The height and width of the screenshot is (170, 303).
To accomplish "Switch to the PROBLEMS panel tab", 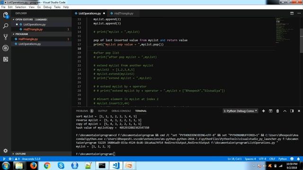I will coord(82,111).
